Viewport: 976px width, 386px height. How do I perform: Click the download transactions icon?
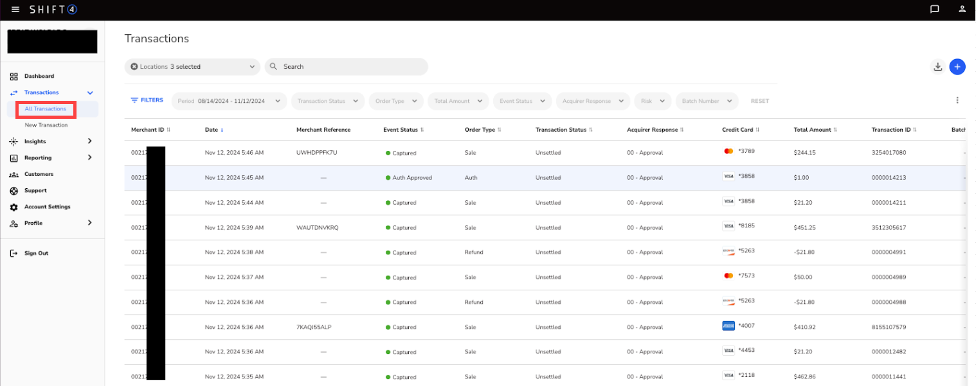coord(938,67)
